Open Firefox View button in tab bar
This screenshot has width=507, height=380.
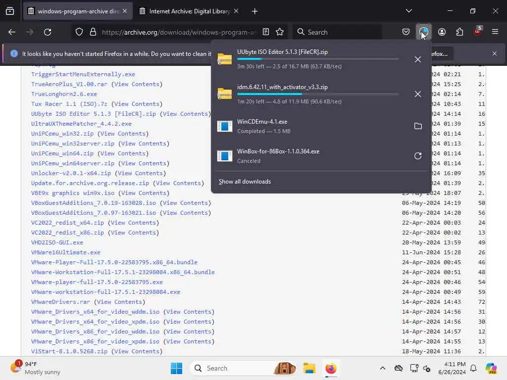10,11
